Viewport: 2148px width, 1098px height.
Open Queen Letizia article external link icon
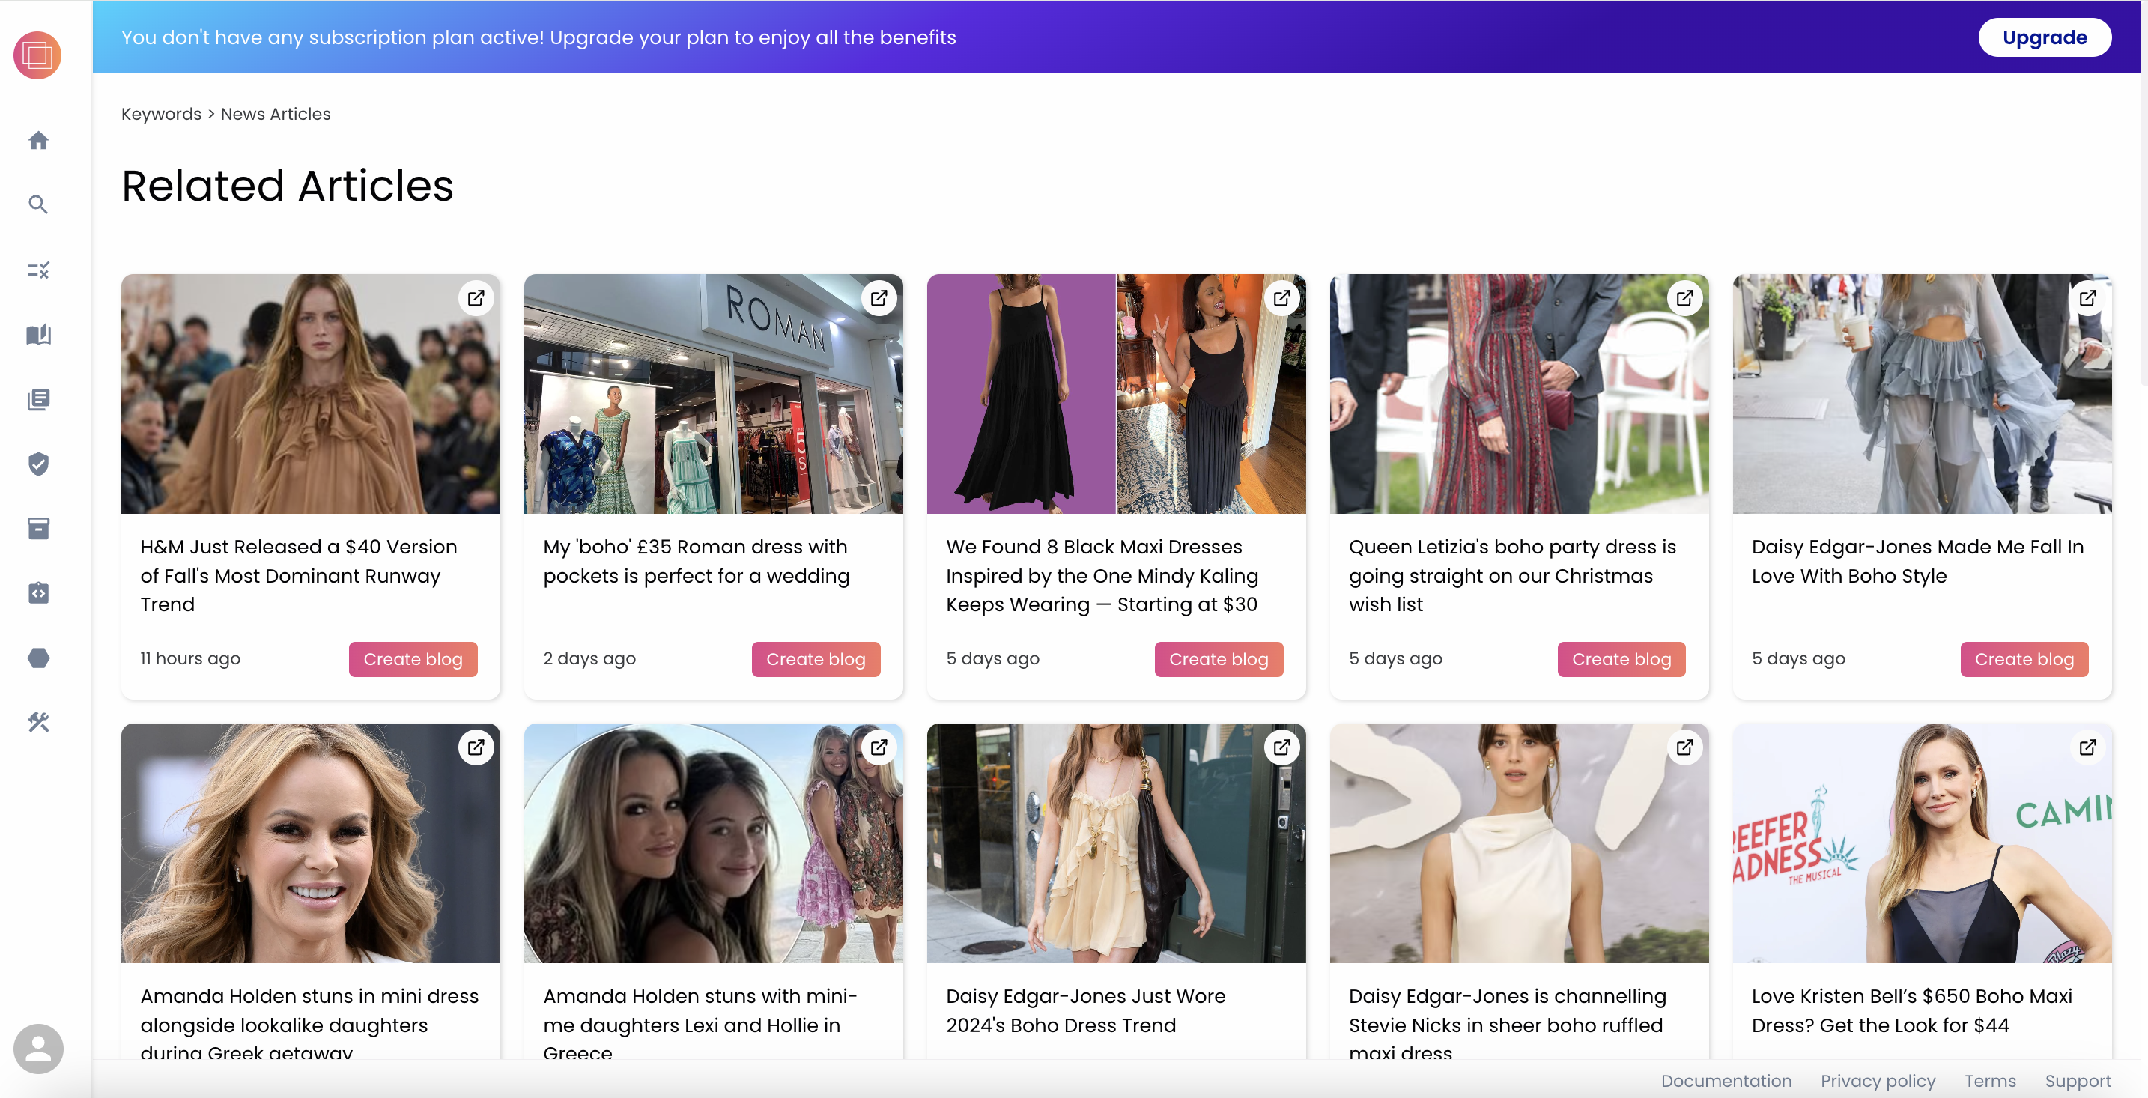click(x=1684, y=297)
